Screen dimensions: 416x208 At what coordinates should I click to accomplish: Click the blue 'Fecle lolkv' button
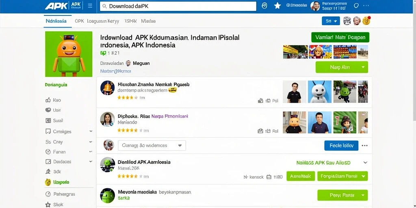[x=341, y=145]
